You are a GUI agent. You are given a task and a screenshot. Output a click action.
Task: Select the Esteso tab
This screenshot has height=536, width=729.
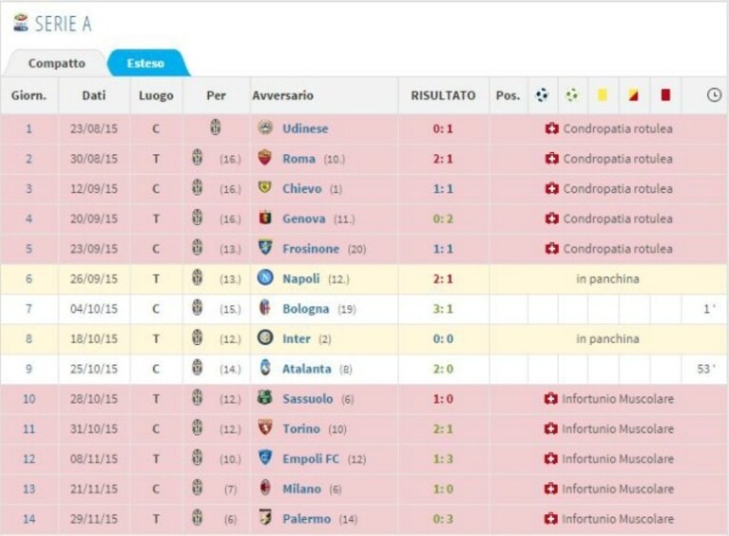click(145, 64)
